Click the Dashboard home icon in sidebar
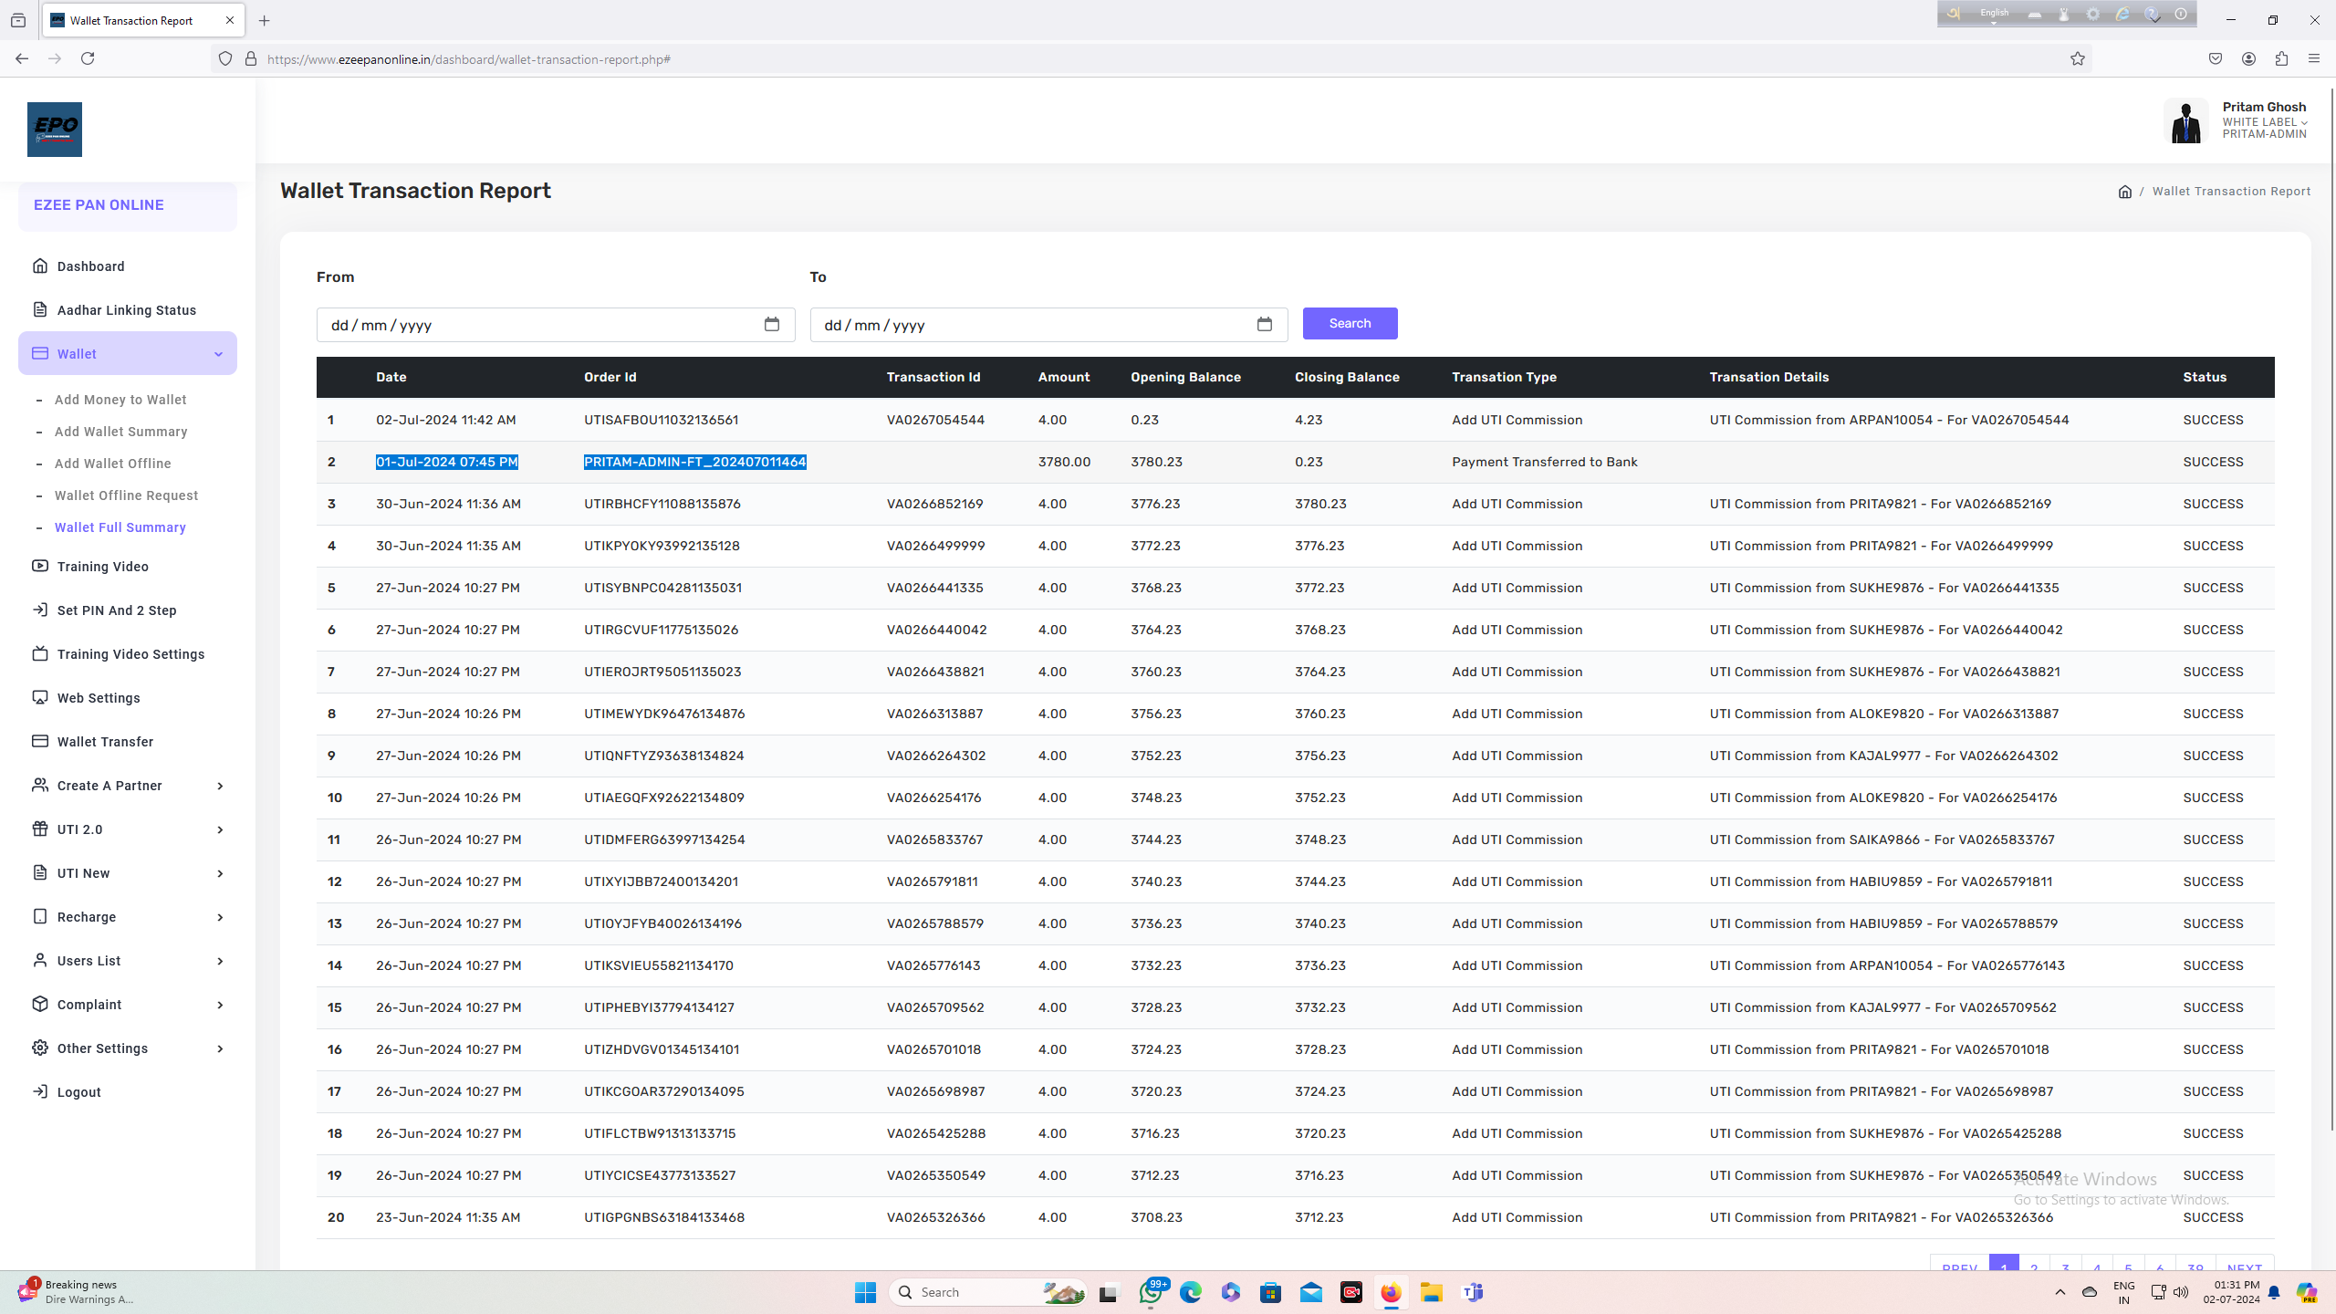This screenshot has width=2336, height=1314. [x=40, y=266]
